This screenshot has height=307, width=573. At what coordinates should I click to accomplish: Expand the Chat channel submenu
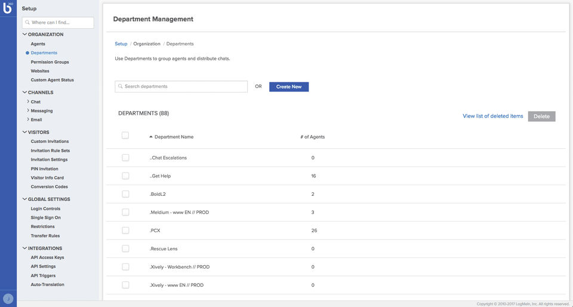pos(28,102)
